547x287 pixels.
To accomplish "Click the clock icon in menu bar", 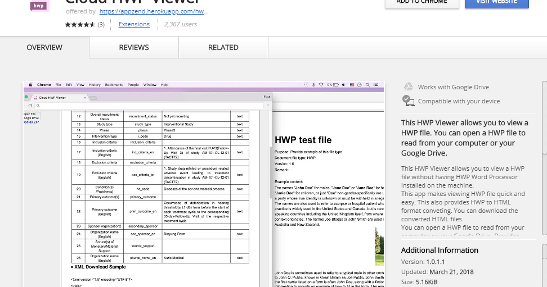I will (x=360, y=85).
